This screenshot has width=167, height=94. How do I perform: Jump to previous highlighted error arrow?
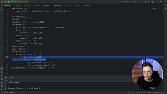[x=160, y=8]
